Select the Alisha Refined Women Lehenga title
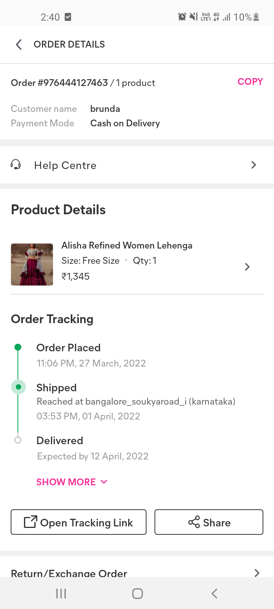274x609 pixels. (x=127, y=246)
